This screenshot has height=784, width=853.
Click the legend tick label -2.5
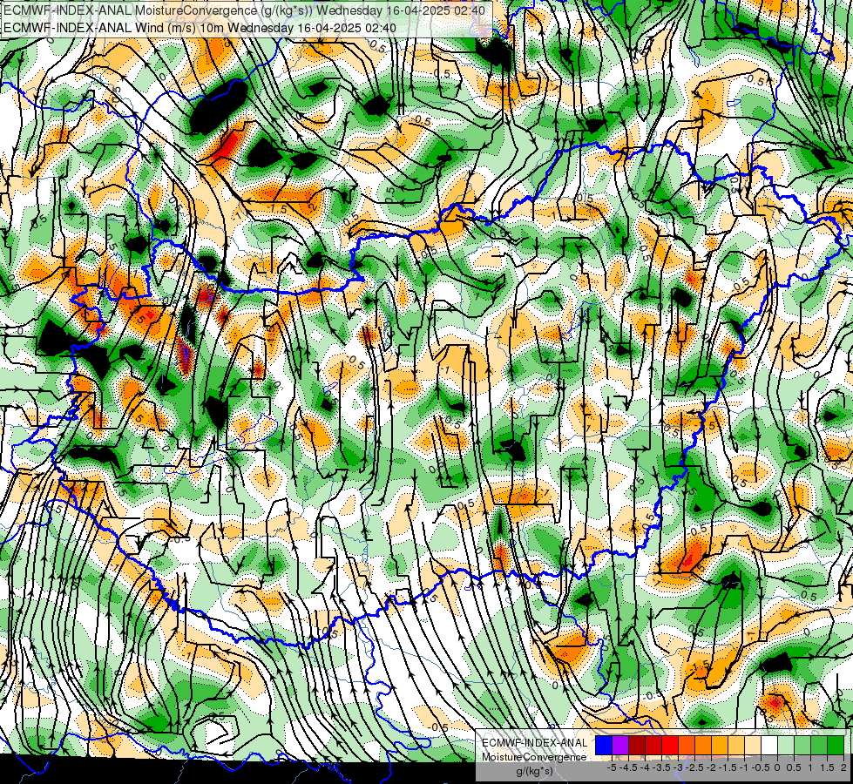694,767
